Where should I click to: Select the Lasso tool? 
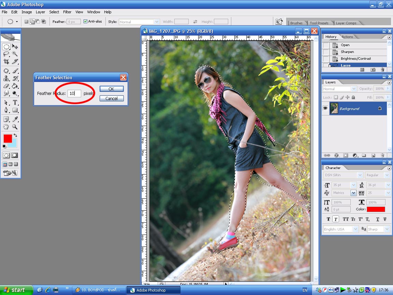point(6,54)
